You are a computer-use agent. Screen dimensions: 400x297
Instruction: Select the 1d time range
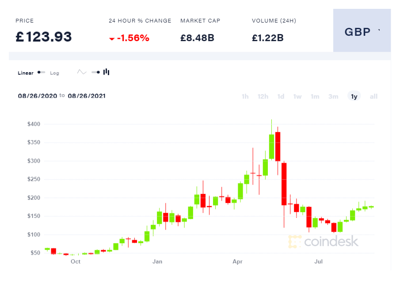coord(281,96)
